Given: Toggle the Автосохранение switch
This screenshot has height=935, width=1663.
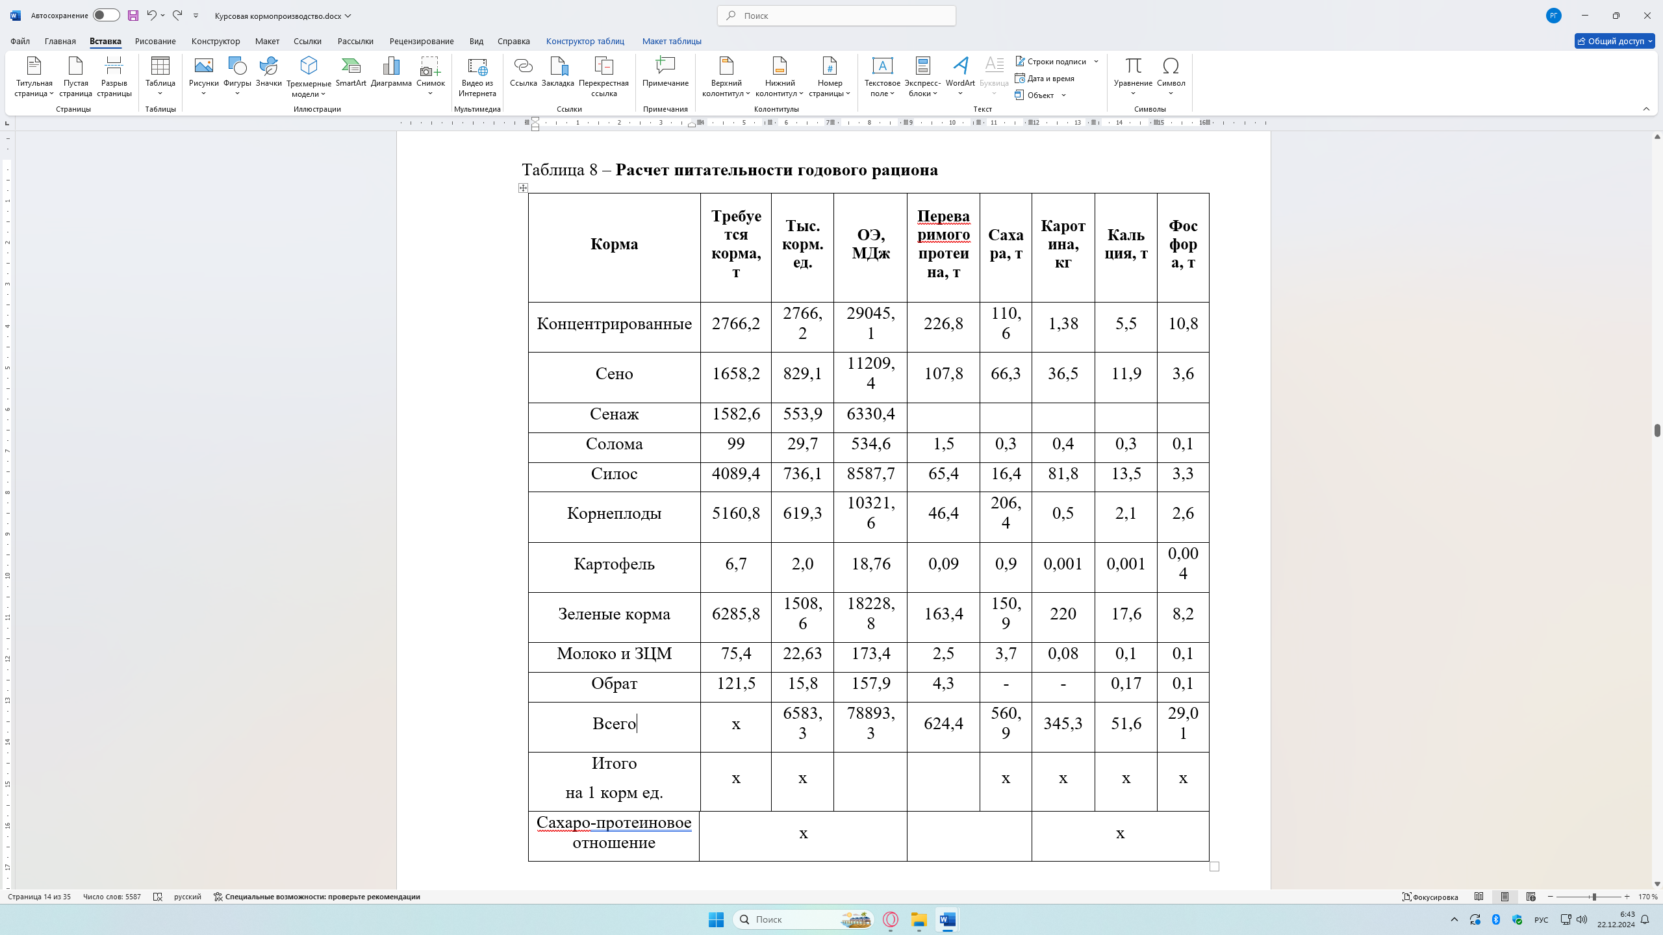Looking at the screenshot, I should [106, 16].
